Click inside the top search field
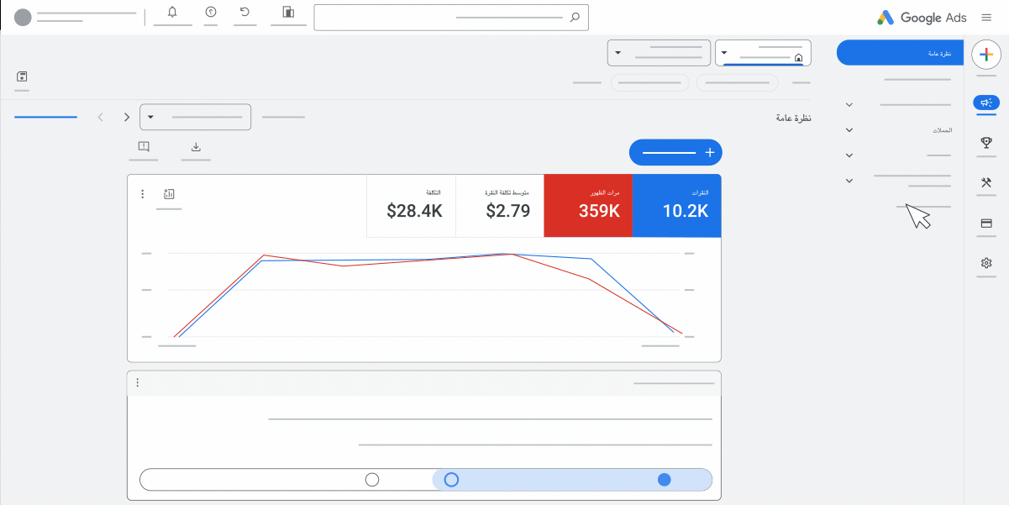 (x=451, y=17)
